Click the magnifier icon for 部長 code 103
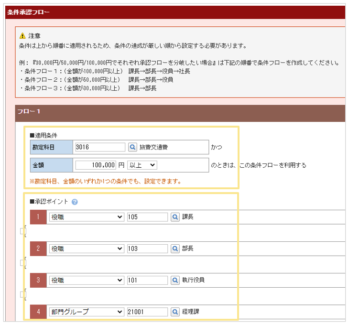The width and height of the screenshot is (349, 325). pos(175,249)
